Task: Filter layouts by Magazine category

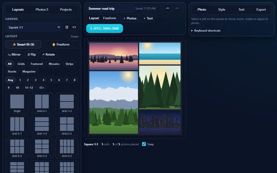Action: click(29, 72)
